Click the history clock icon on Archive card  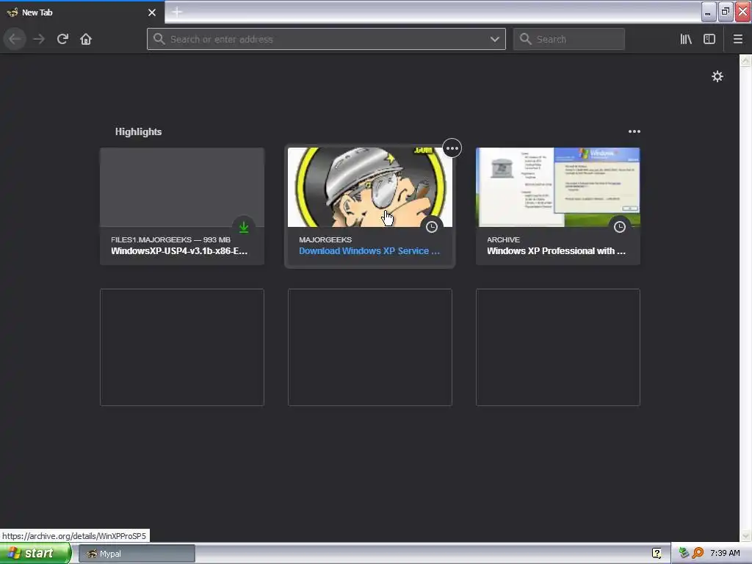coord(620,227)
